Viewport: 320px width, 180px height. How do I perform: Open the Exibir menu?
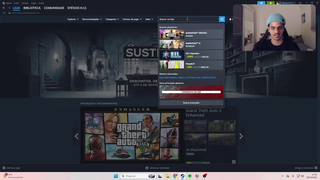coord(16,3)
